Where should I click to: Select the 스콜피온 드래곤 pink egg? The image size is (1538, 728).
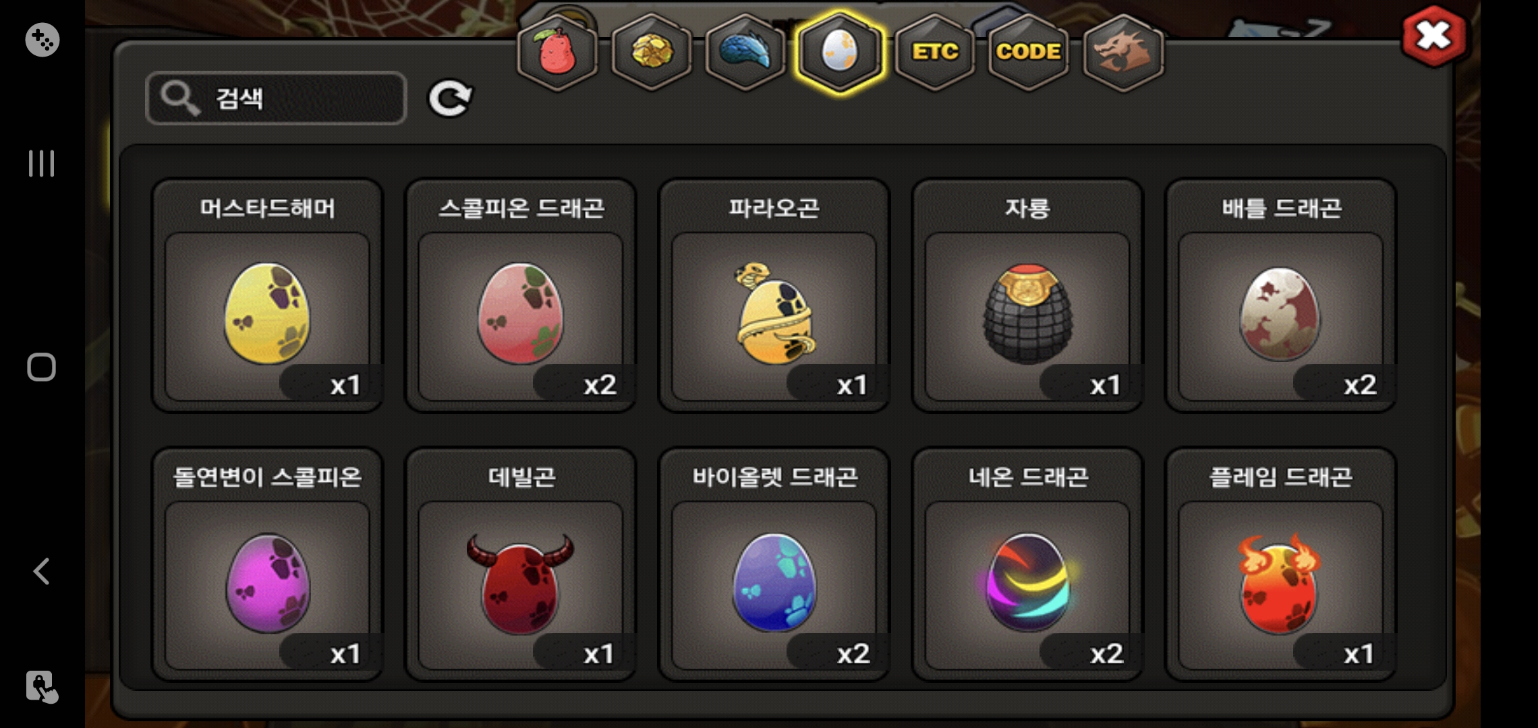[x=521, y=295]
